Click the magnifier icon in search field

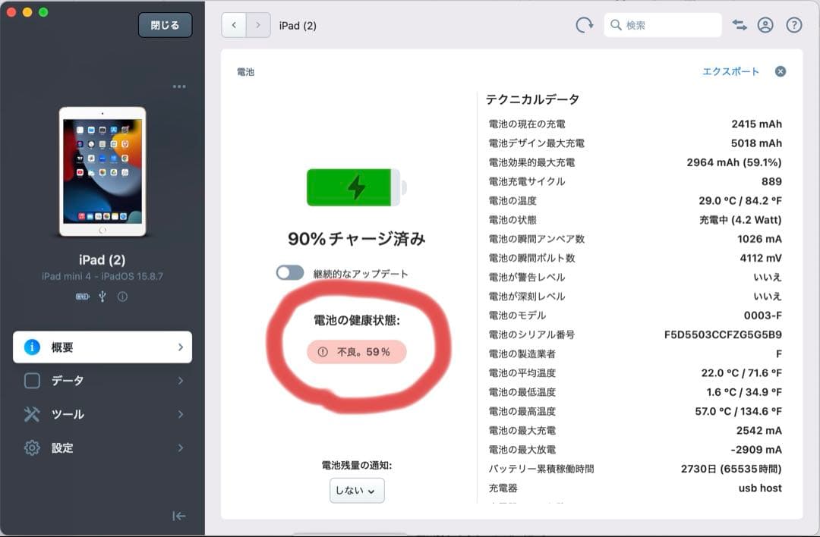616,25
